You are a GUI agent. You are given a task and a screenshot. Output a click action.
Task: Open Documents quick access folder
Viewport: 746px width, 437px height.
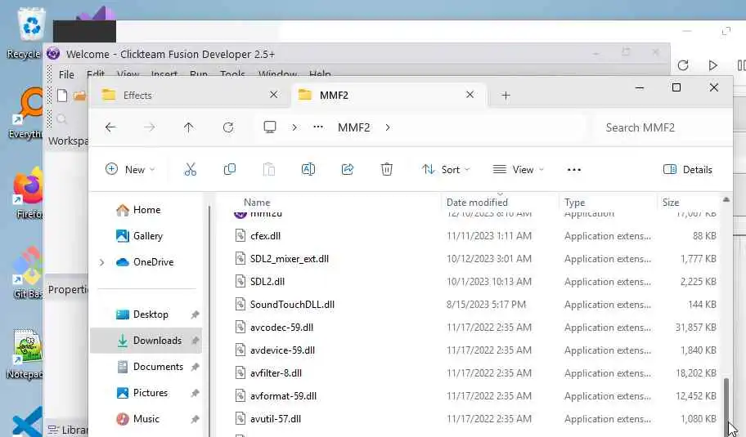click(x=150, y=367)
